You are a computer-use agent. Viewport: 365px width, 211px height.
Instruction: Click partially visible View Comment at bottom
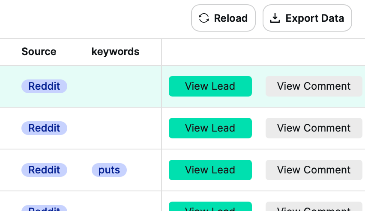click(314, 208)
